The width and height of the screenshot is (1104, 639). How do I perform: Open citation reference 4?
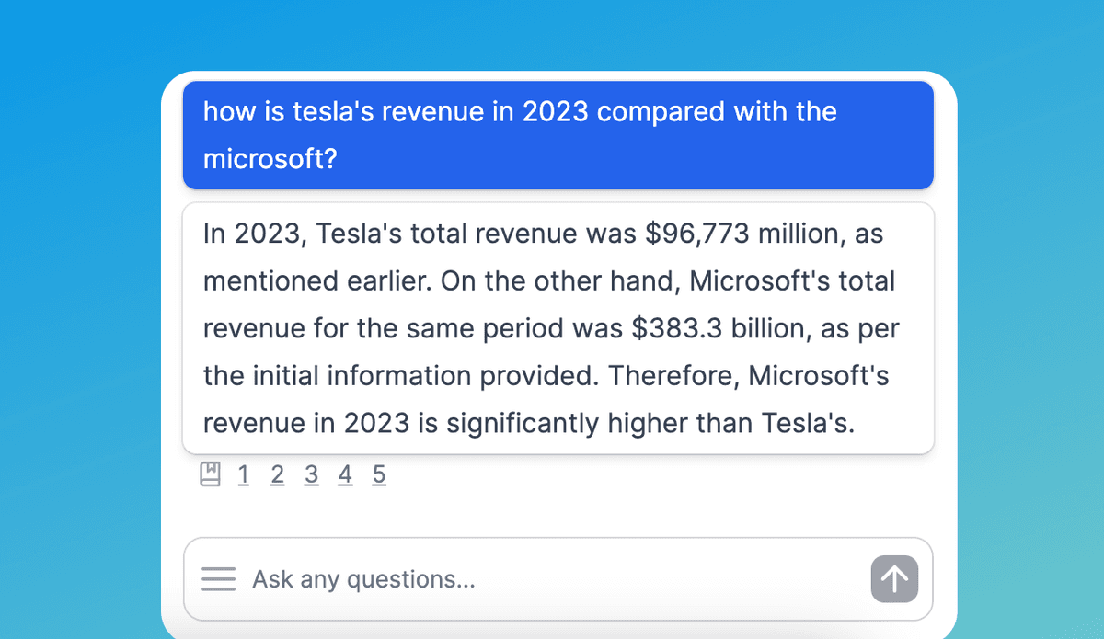[345, 474]
